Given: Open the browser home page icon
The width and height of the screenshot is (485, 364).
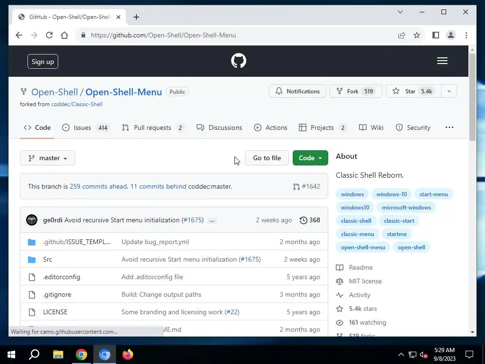Looking at the screenshot, I should pos(64,35).
